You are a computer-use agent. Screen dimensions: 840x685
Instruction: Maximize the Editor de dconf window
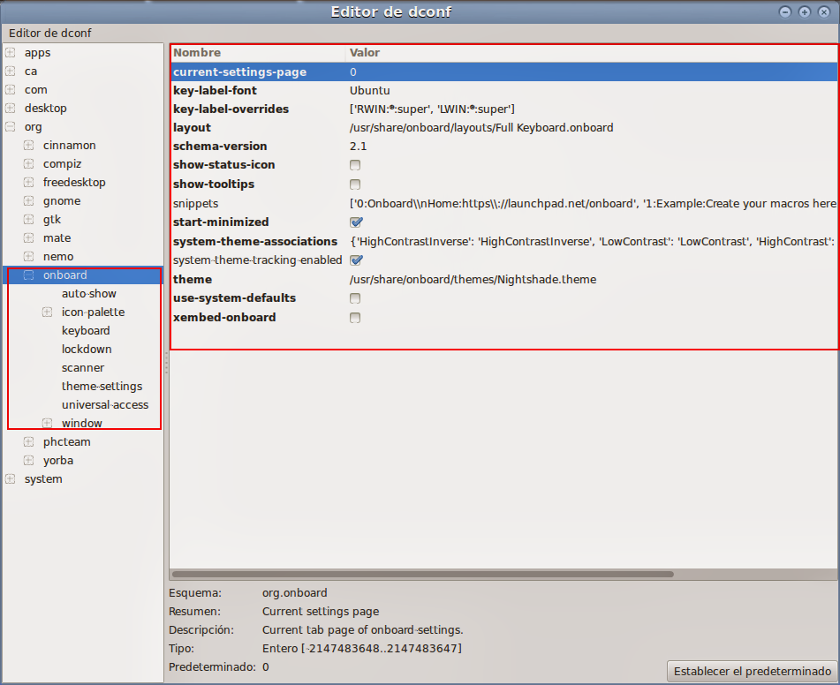pos(804,11)
